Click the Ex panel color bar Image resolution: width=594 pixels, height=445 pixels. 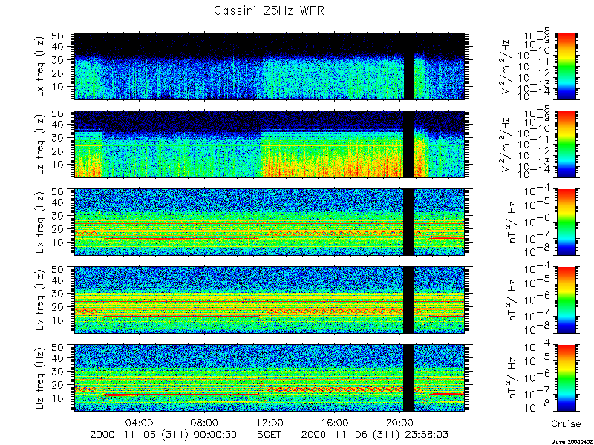click(x=567, y=66)
